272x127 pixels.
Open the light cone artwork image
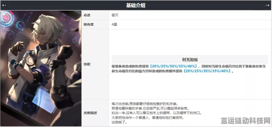41,68
